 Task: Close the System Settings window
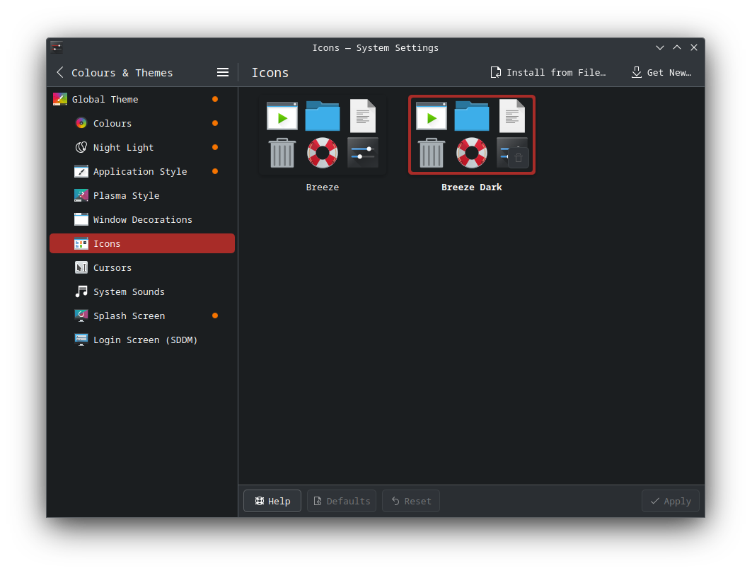[x=694, y=47]
